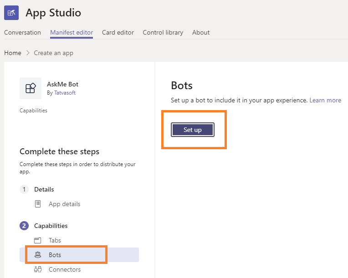Switch to the Card editor tab

coord(118,32)
